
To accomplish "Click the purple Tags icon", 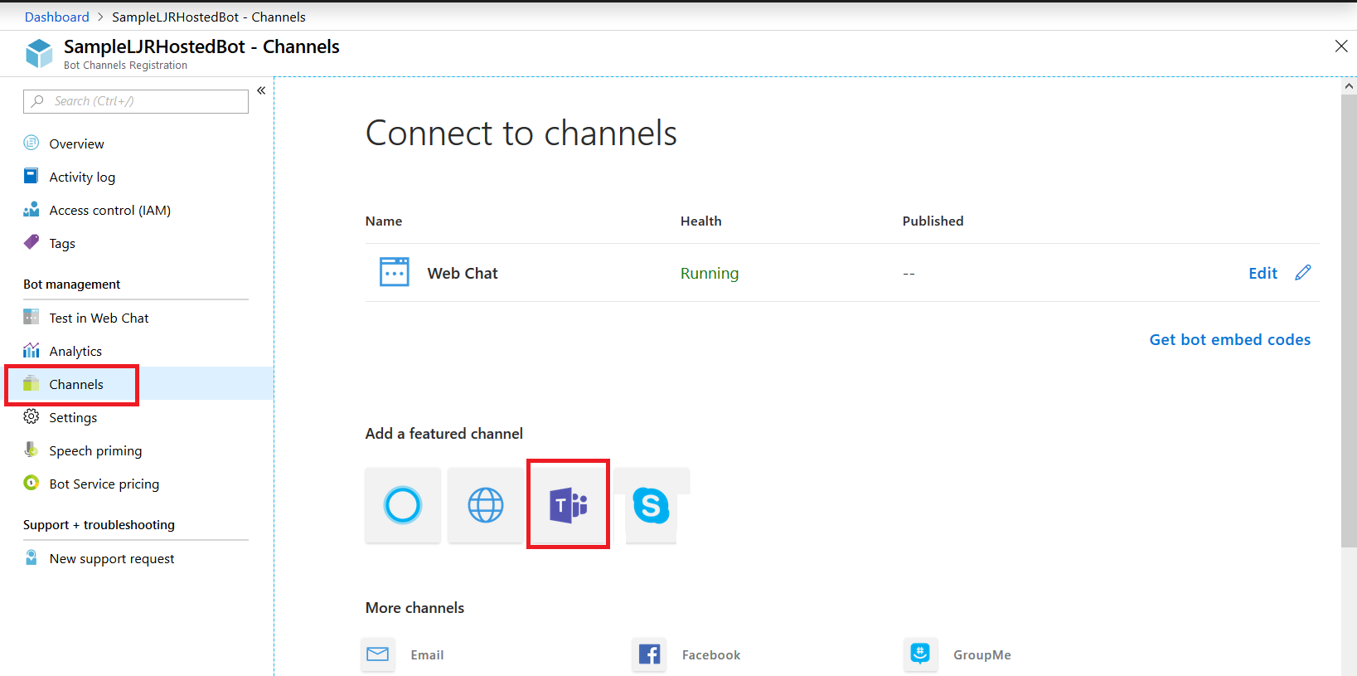I will [x=32, y=242].
